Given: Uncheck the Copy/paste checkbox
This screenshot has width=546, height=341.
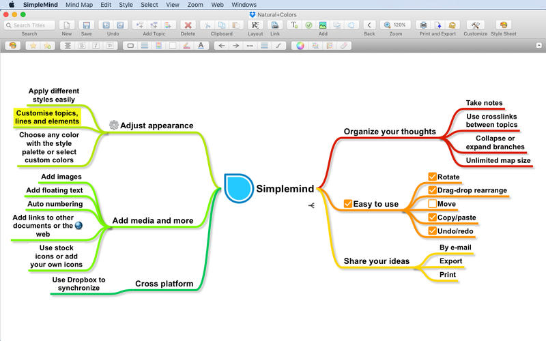Looking at the screenshot, I should point(432,217).
